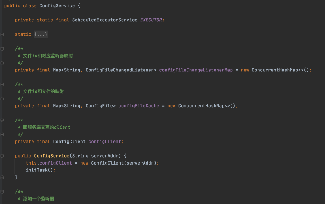This screenshot has height=204, width=325.
Task: Collapse the 文件id和文件的映射 comment via its /** gutter marker
Action: point(2,84)
